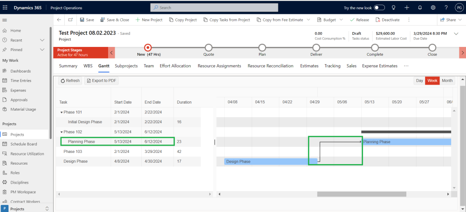Switch to the WBS tab
The height and width of the screenshot is (212, 466).
coord(88,66)
